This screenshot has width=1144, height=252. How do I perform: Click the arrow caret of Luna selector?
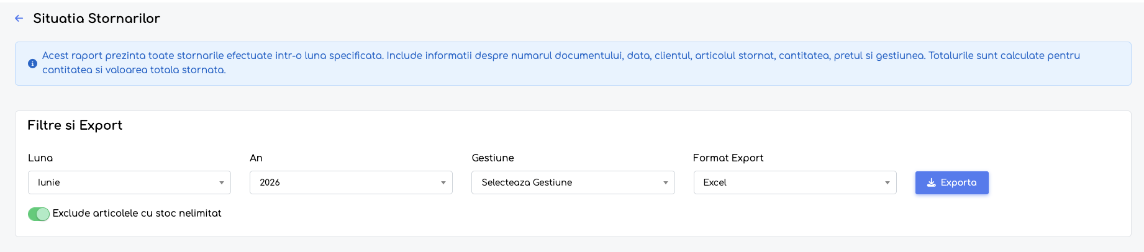click(221, 182)
